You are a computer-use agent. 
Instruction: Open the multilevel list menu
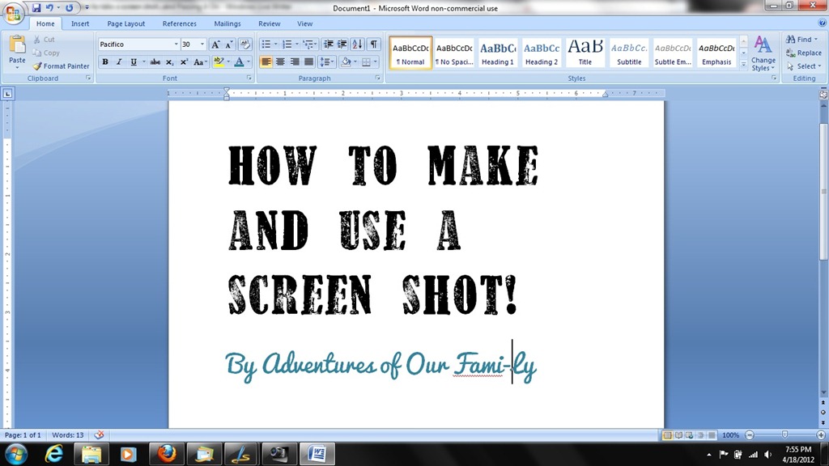[310, 44]
